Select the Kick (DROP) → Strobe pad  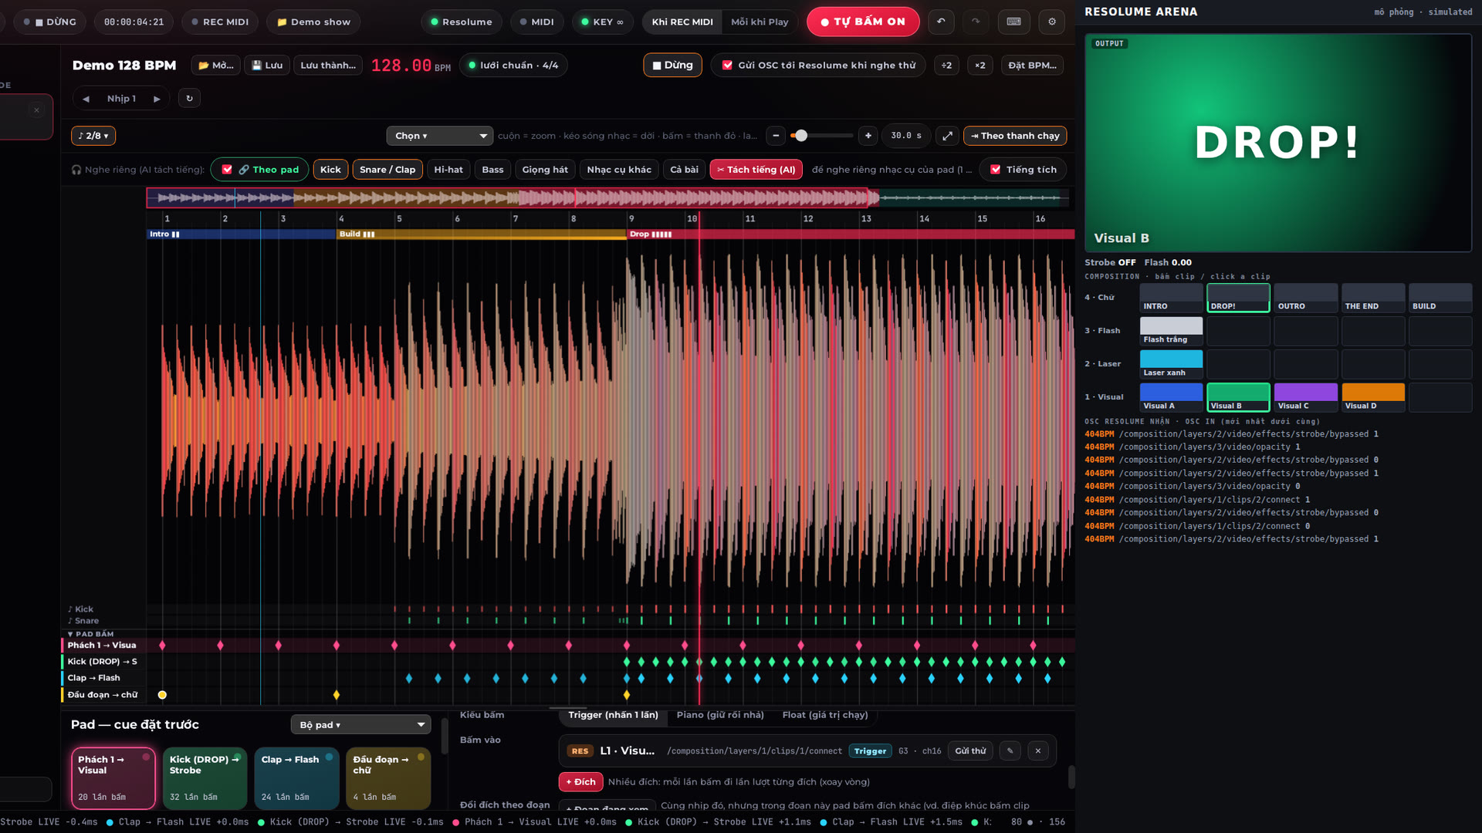[205, 777]
